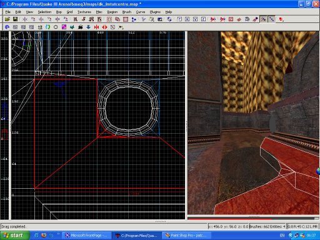Click the Select Complete Tall icon
Image resolution: width=320 pixels, height=240 pixels.
coord(76,19)
